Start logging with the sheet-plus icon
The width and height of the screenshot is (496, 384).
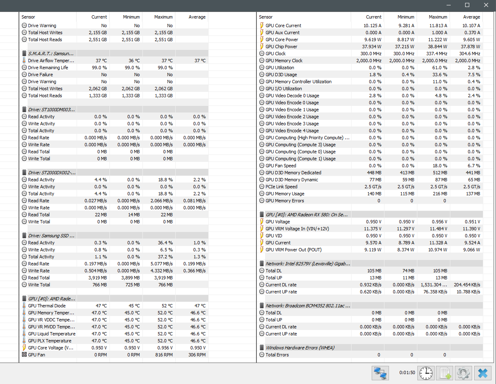pyautogui.click(x=445, y=373)
